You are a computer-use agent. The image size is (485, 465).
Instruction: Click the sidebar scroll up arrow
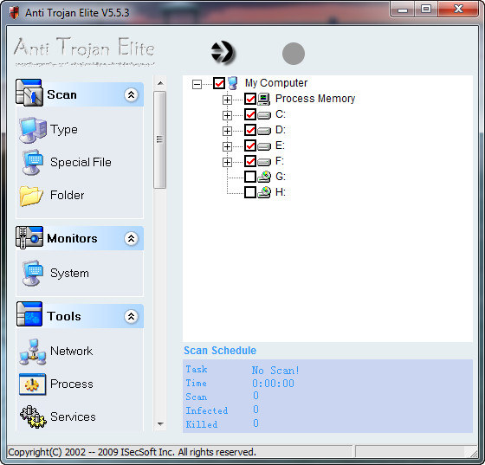pyautogui.click(x=160, y=83)
